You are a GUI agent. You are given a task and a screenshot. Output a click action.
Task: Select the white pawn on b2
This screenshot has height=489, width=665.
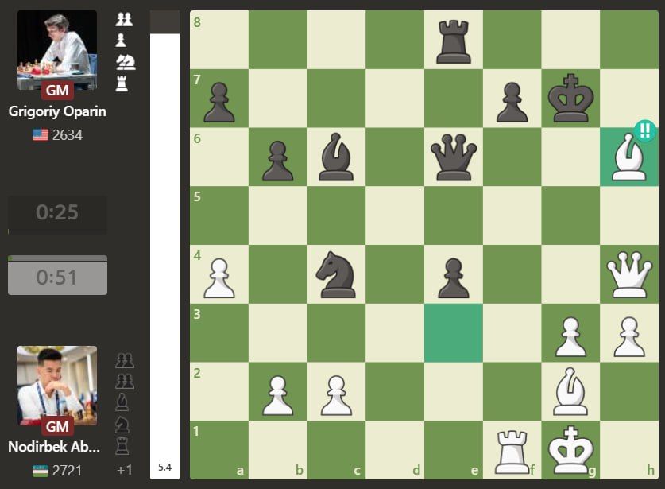click(278, 396)
